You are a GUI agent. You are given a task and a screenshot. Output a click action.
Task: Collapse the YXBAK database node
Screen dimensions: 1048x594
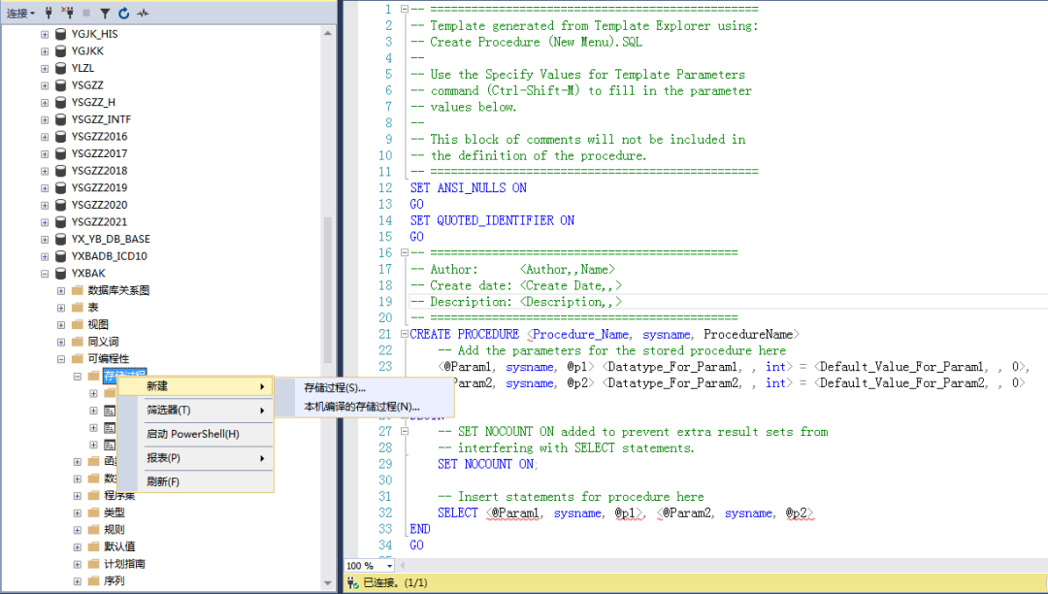pyautogui.click(x=44, y=274)
